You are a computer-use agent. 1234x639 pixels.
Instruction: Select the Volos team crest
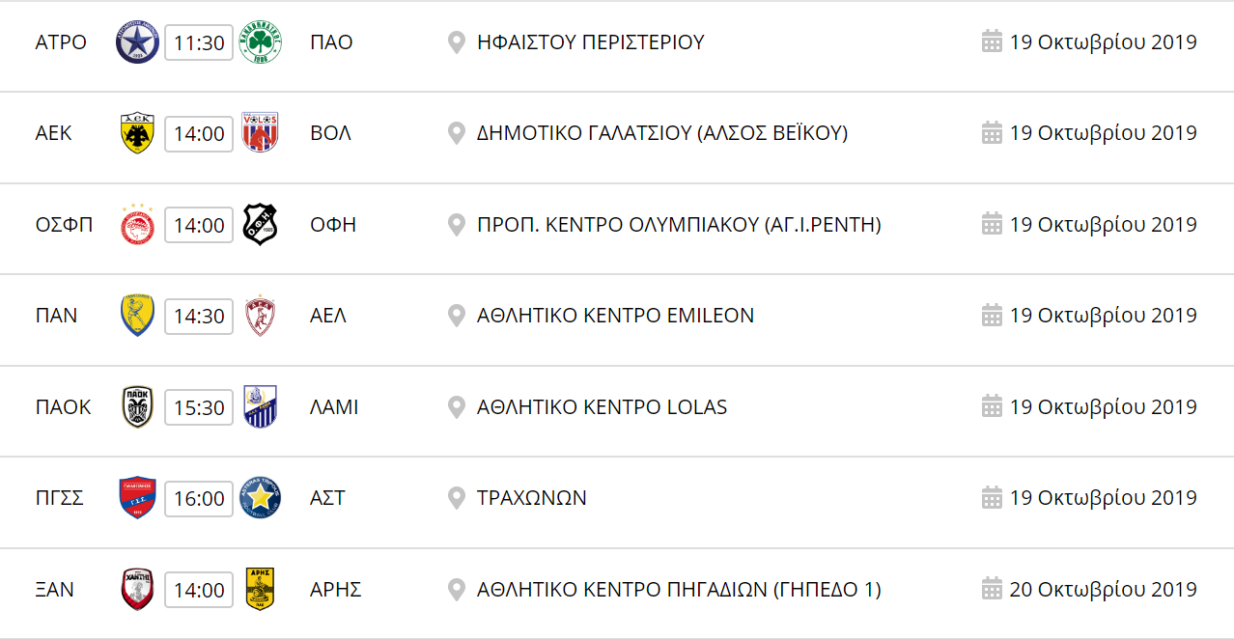point(261,133)
